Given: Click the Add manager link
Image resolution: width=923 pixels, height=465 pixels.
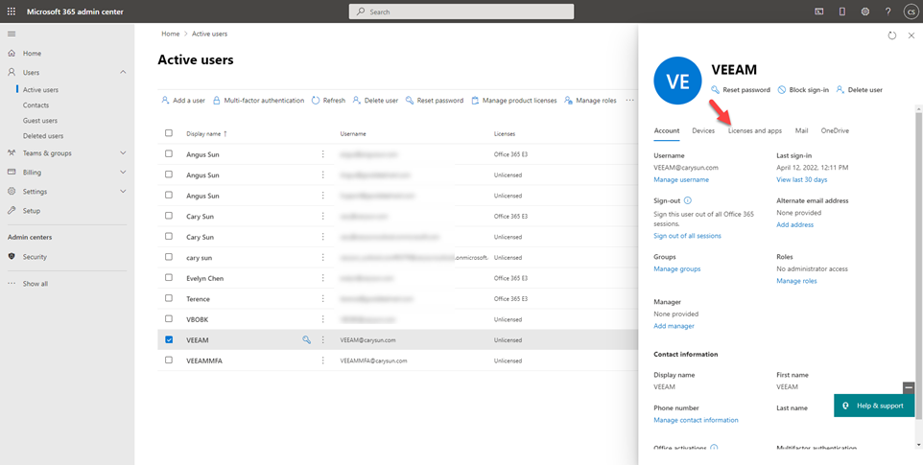Looking at the screenshot, I should (674, 326).
